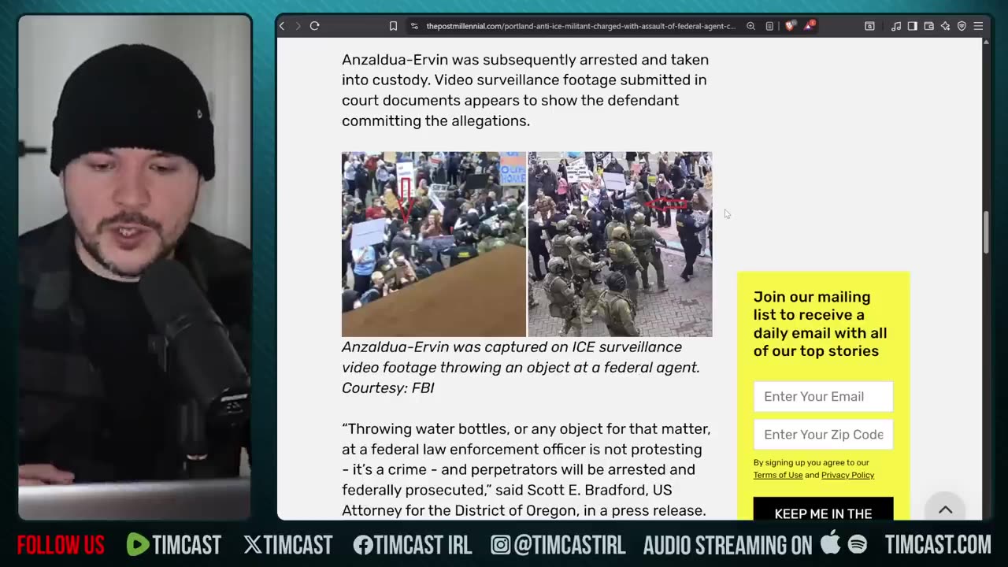Click the Spotify logo in banner
The image size is (1008, 567).
[858, 544]
